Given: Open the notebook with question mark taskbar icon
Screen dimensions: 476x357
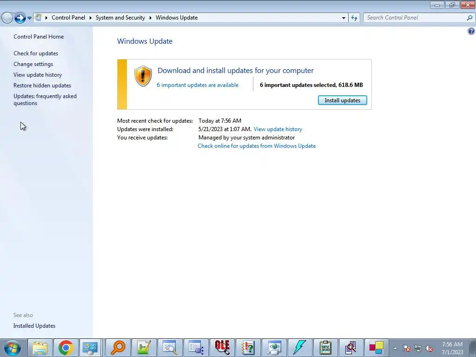Looking at the screenshot, I should [248, 348].
